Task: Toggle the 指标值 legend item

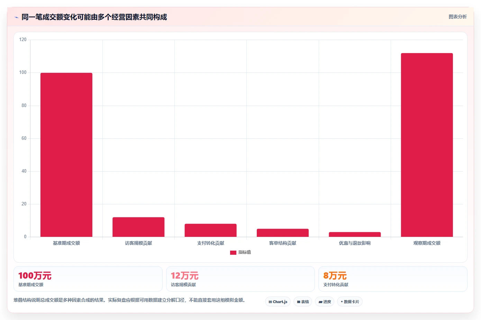Action: pyautogui.click(x=241, y=252)
